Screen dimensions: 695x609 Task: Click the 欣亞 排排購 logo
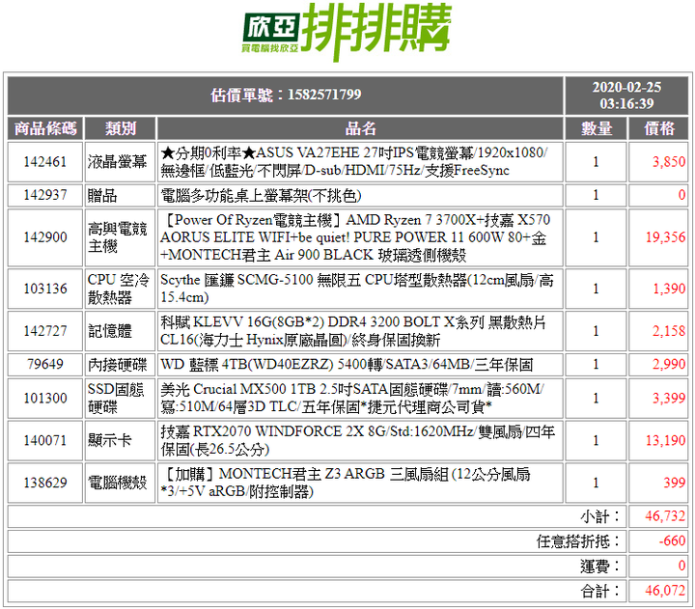[347, 32]
